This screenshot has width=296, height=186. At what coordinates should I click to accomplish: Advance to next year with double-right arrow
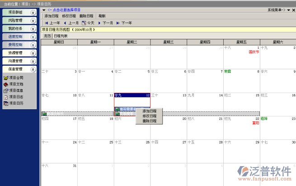click(118, 23)
